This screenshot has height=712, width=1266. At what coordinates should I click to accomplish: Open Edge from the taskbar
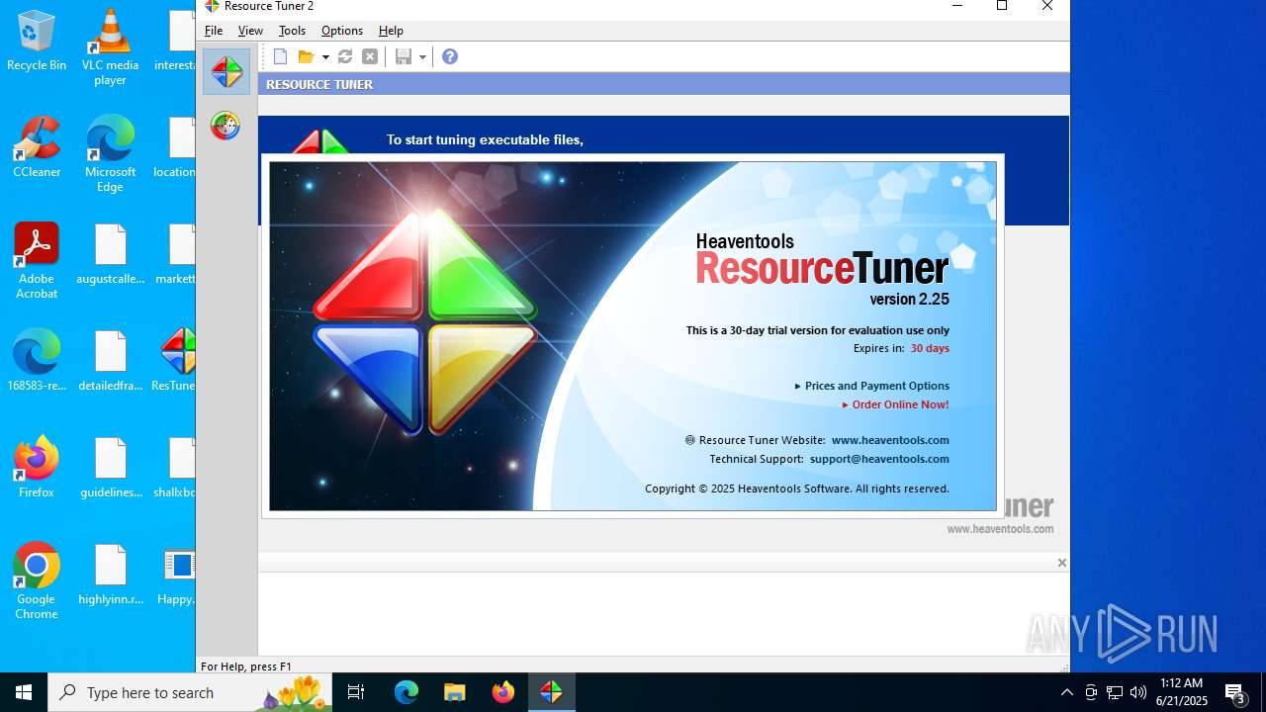pos(407,692)
